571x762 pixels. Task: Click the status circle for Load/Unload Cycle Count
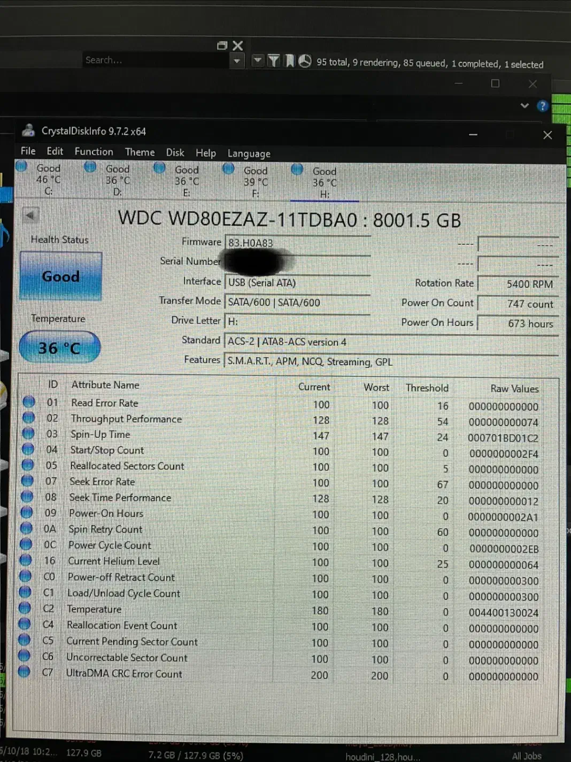pos(25,592)
